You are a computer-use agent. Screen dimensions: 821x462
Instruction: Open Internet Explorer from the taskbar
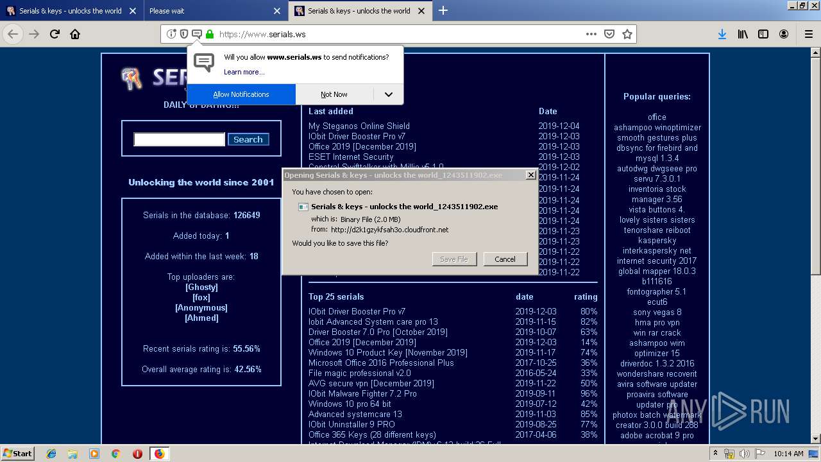51,454
